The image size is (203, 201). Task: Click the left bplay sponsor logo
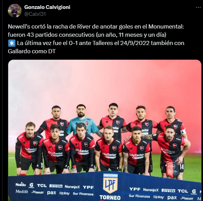pyautogui.click(x=65, y=193)
